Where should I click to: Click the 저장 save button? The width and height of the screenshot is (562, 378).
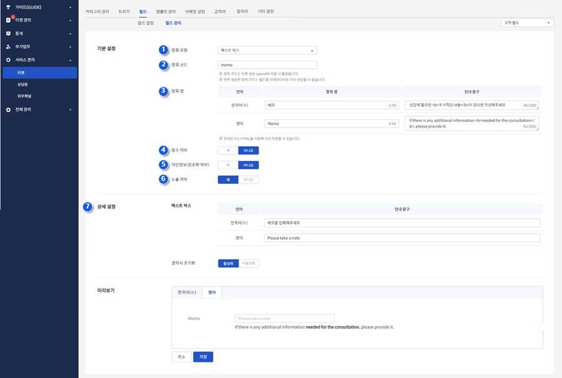[x=203, y=357]
